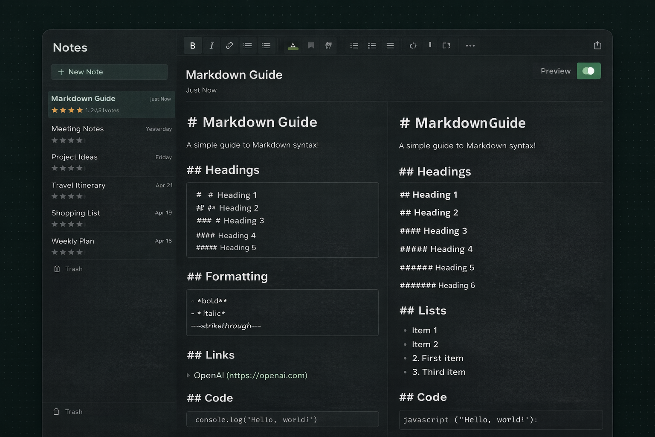Click the bookmark icon in the toolbar

(311, 46)
